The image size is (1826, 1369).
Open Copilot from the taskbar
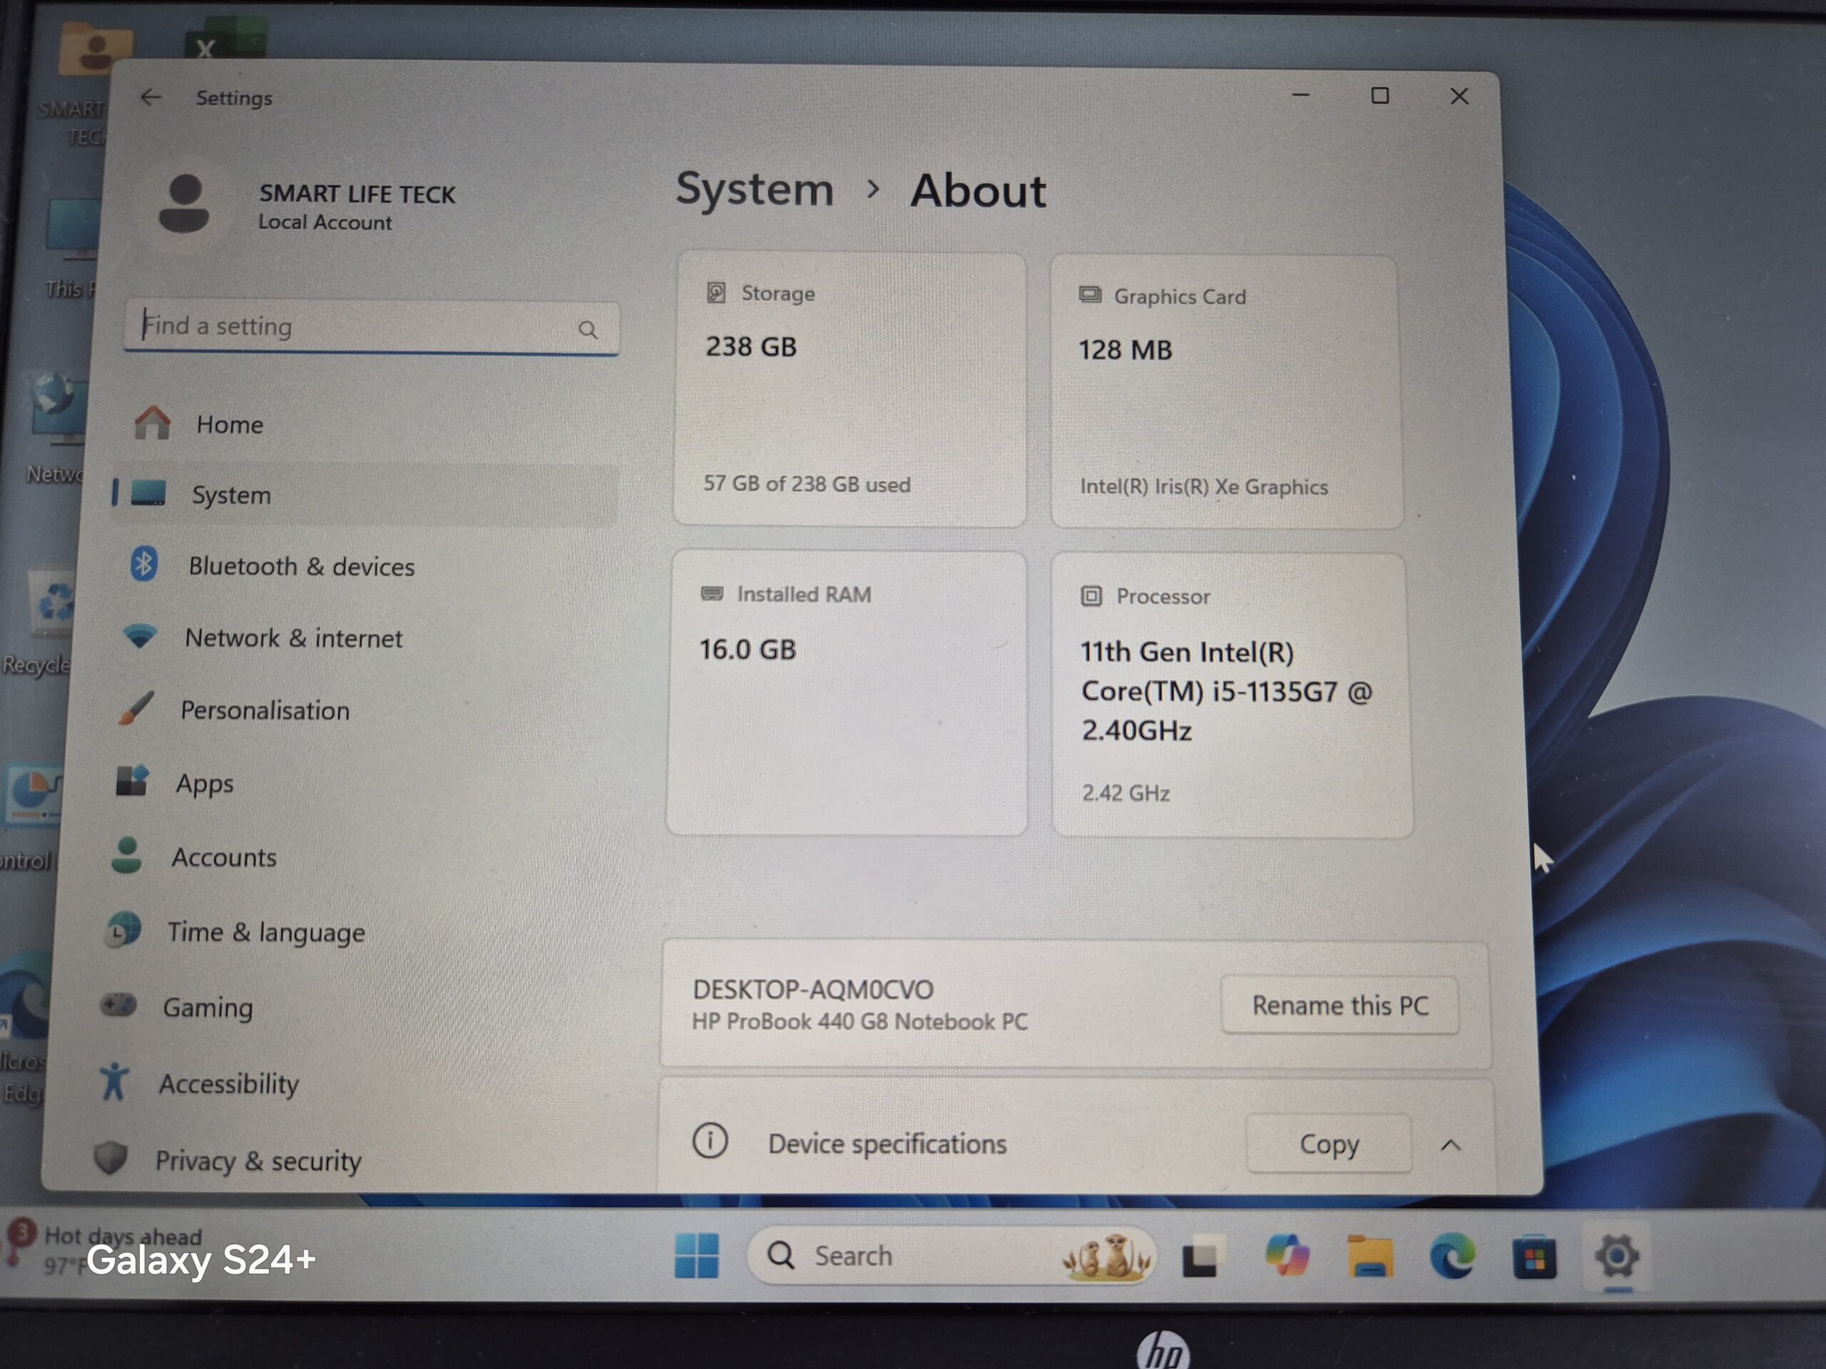click(1289, 1255)
